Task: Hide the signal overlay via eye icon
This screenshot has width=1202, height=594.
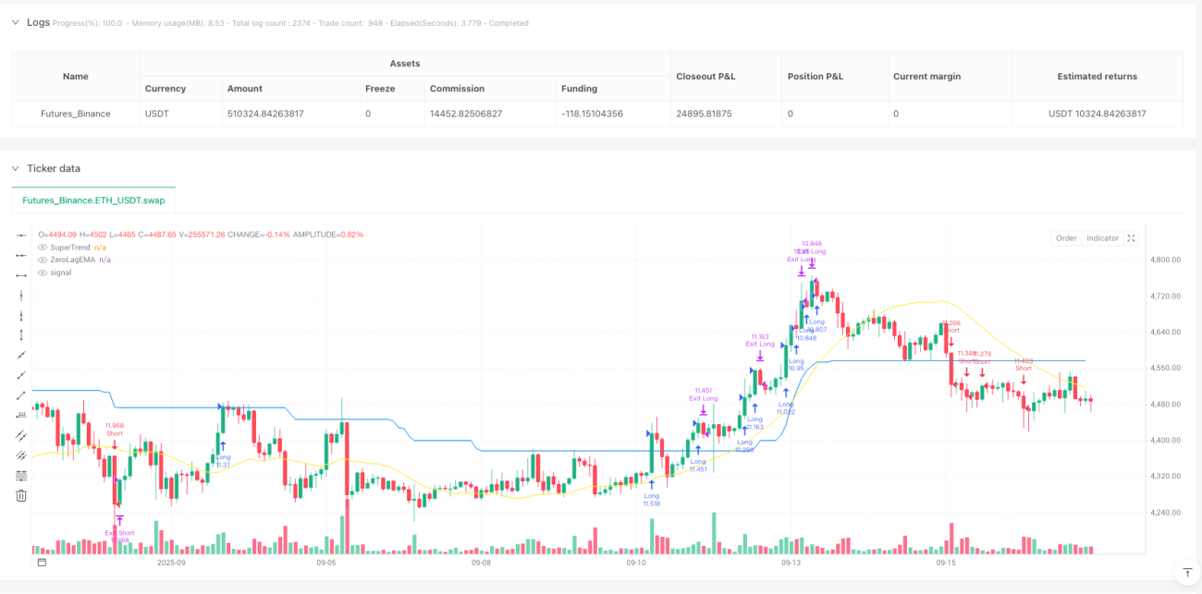Action: click(43, 273)
